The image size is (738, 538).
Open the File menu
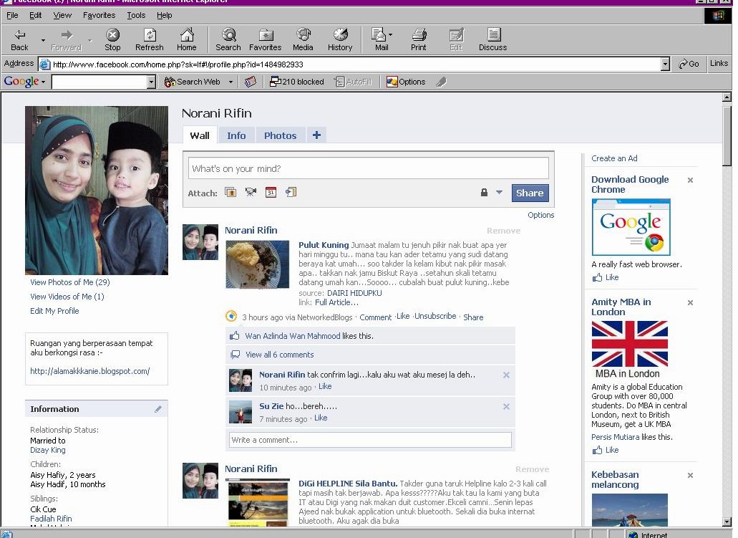[12, 15]
